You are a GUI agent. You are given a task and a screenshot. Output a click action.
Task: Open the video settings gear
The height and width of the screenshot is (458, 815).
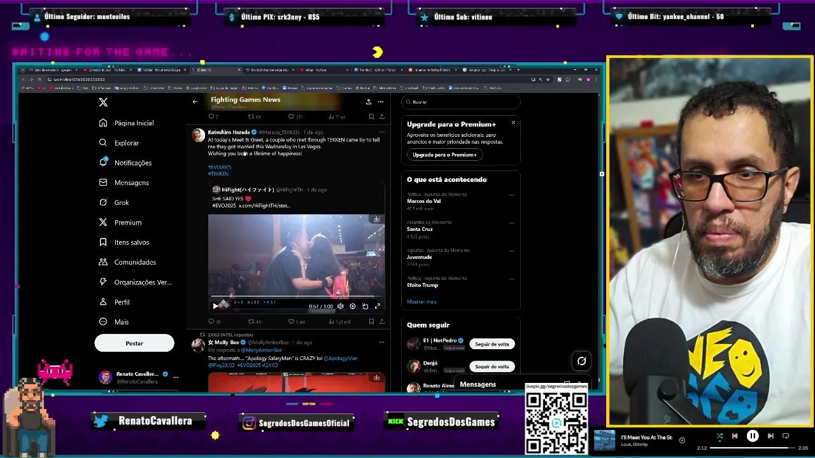[x=353, y=306]
